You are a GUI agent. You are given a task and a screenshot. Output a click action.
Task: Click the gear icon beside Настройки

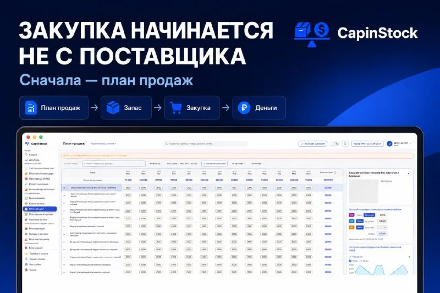(x=26, y=264)
